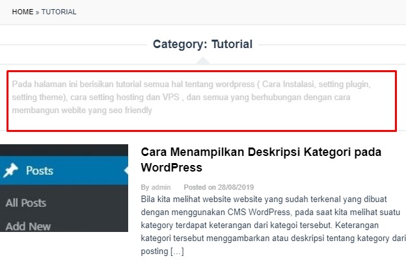
Task: Click the pushpin icon beside Posts
Action: (x=10, y=171)
